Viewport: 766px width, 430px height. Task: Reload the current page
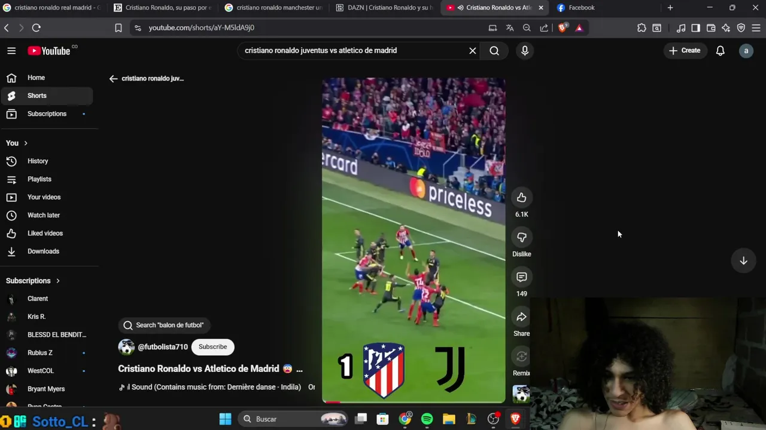(x=37, y=28)
